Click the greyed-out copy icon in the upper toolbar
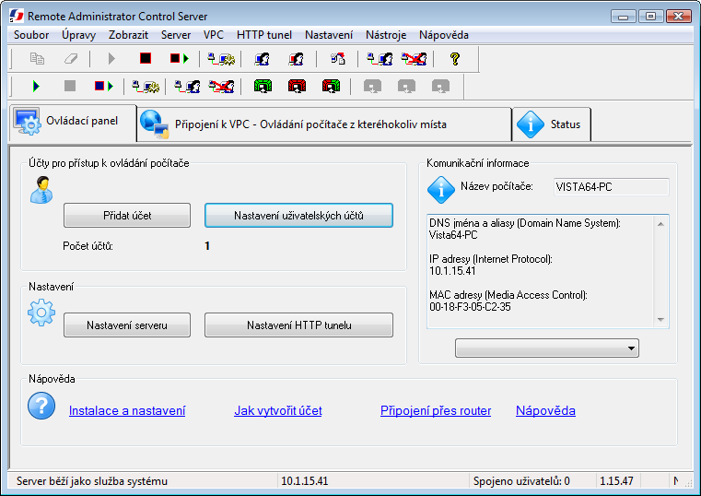The width and height of the screenshot is (701, 496). pos(37,59)
